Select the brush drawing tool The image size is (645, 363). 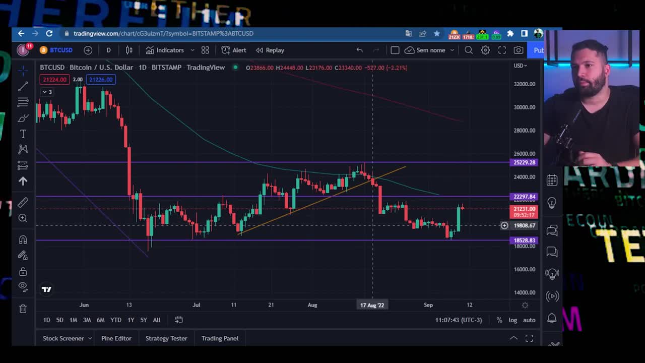(x=23, y=118)
